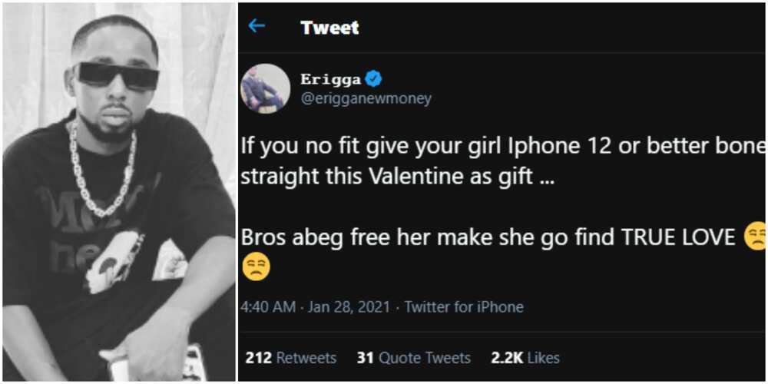The image size is (768, 384).
Task: View the 212 Retweets list
Action: (x=291, y=358)
